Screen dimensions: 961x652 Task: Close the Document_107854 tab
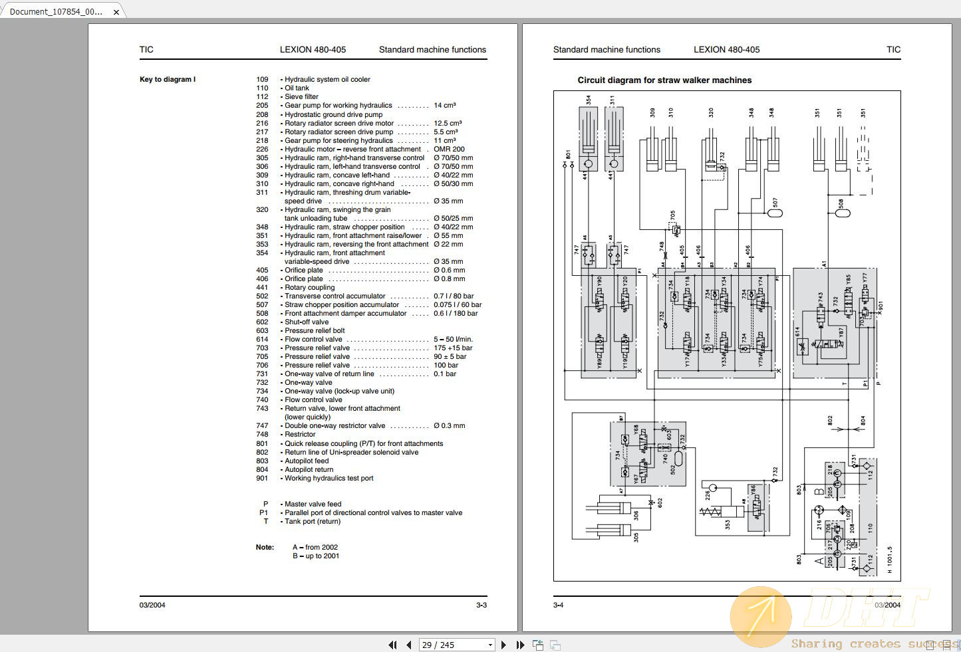pyautogui.click(x=116, y=11)
